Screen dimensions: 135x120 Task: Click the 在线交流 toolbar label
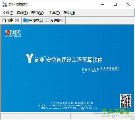click(x=36, y=21)
